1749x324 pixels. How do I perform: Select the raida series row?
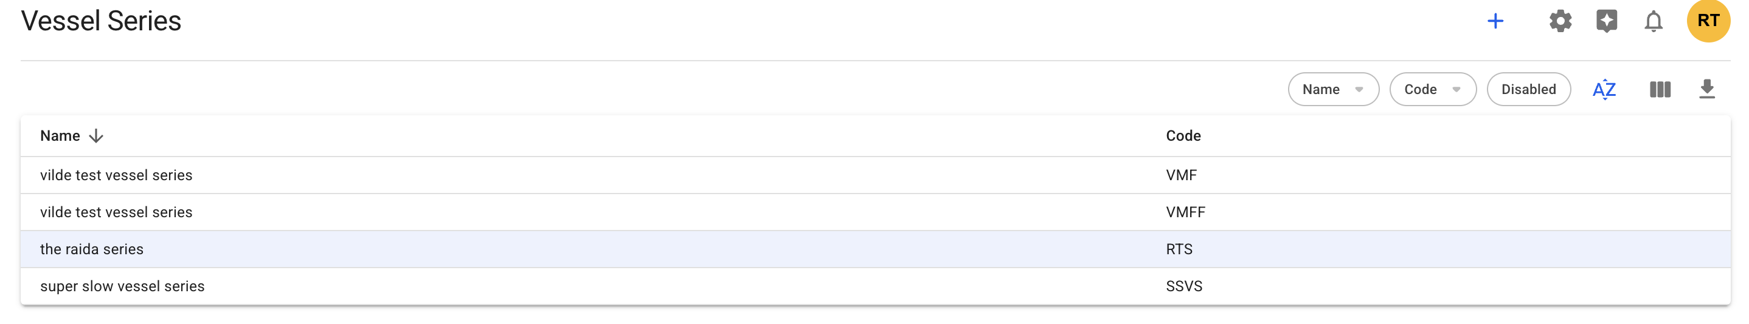[92, 249]
